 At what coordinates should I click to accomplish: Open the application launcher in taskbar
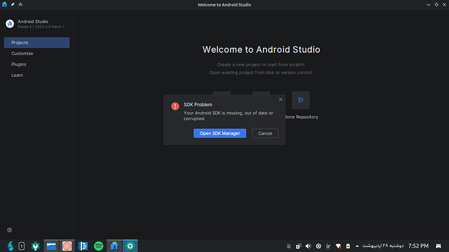pos(10,246)
